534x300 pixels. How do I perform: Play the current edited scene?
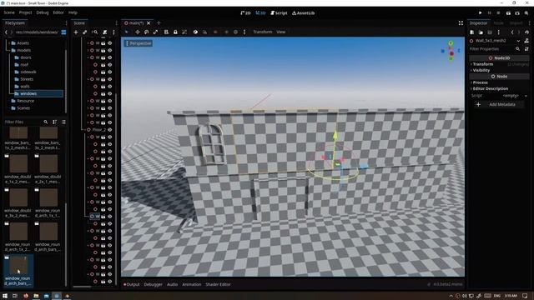pos(508,13)
